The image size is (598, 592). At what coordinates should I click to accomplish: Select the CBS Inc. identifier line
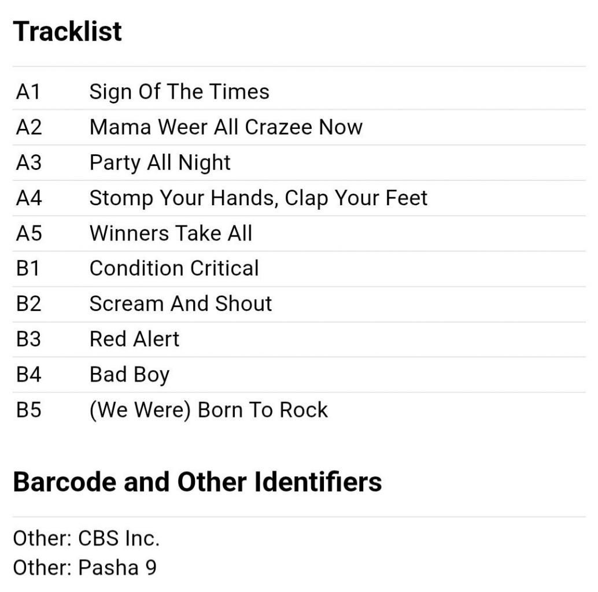click(x=86, y=538)
